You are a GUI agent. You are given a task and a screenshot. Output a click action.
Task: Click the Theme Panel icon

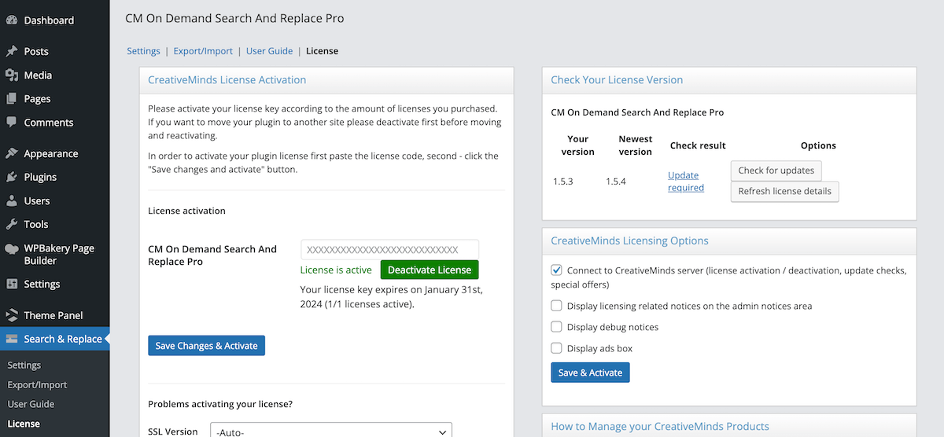point(12,316)
